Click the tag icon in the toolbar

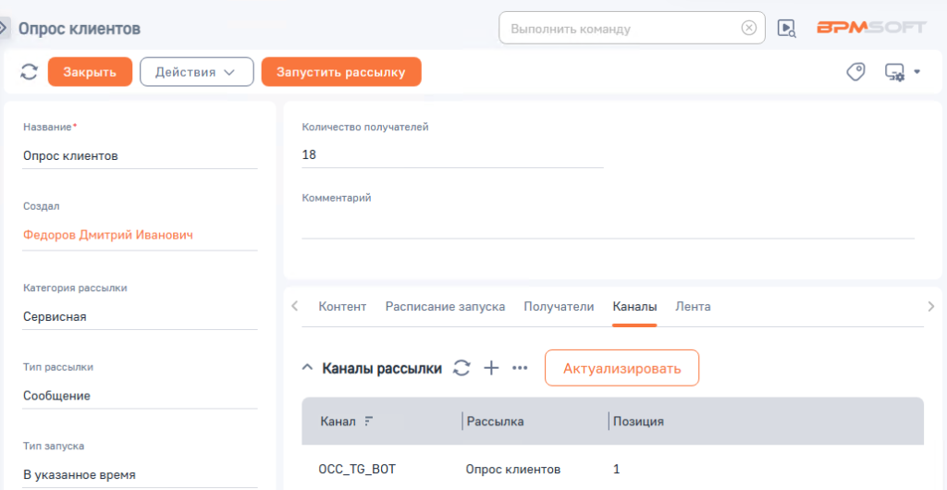(855, 72)
